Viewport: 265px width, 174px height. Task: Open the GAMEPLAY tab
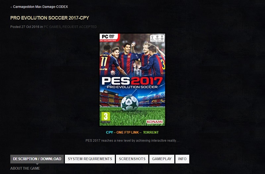tap(162, 159)
